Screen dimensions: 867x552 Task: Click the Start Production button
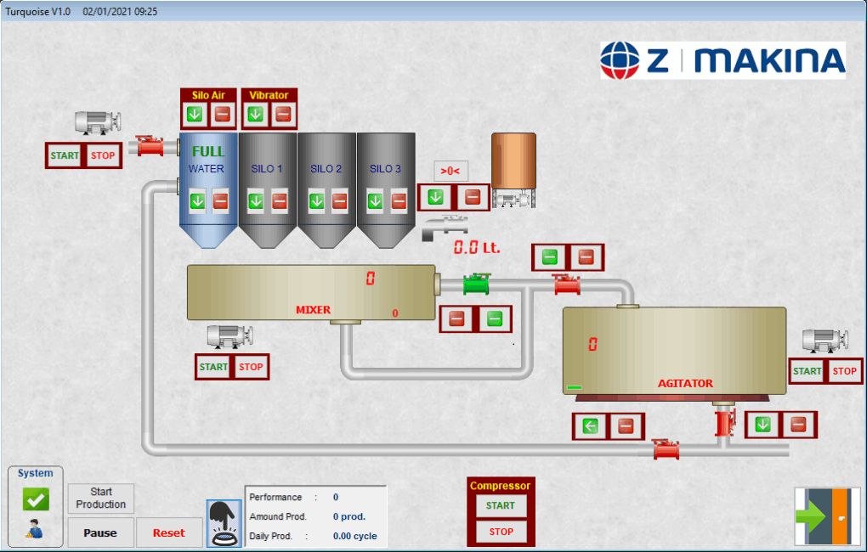[101, 498]
